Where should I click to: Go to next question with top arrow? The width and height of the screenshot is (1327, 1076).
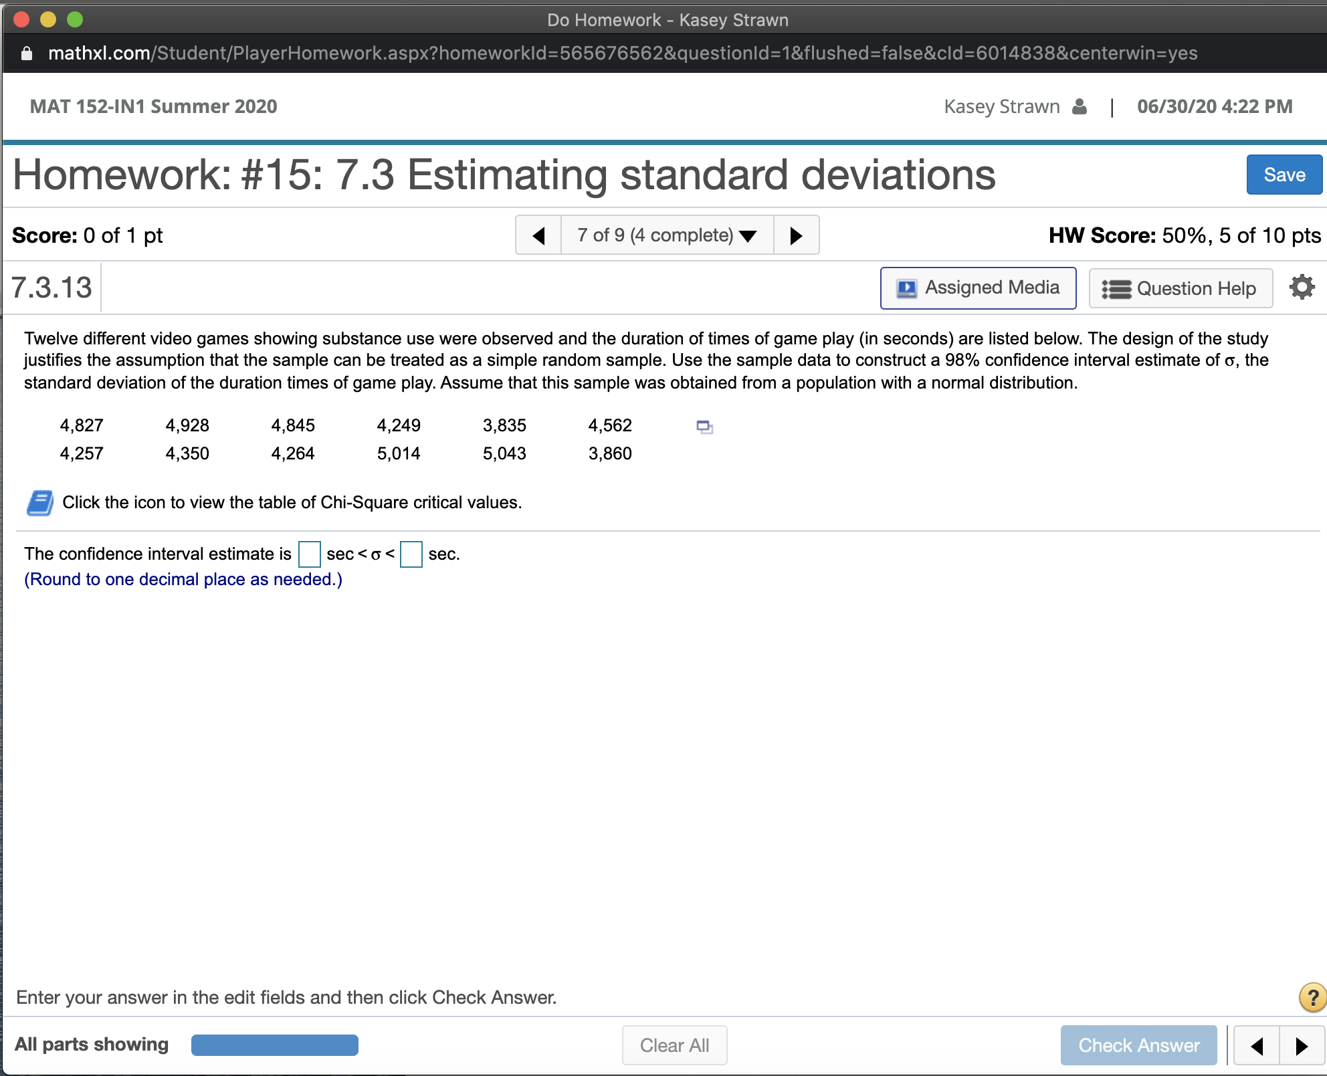tap(795, 235)
